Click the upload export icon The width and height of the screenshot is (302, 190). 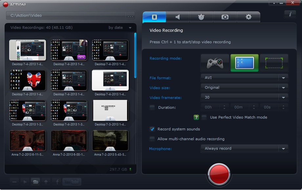[46, 182]
